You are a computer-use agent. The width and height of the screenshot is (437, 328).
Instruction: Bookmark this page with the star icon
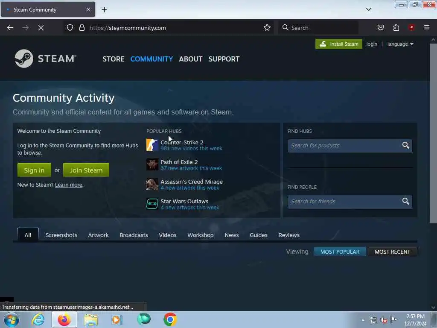pos(267,28)
